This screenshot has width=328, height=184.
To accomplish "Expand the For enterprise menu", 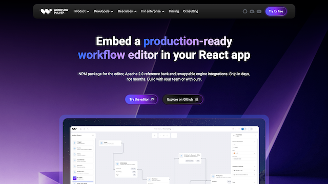I will [x=153, y=11].
